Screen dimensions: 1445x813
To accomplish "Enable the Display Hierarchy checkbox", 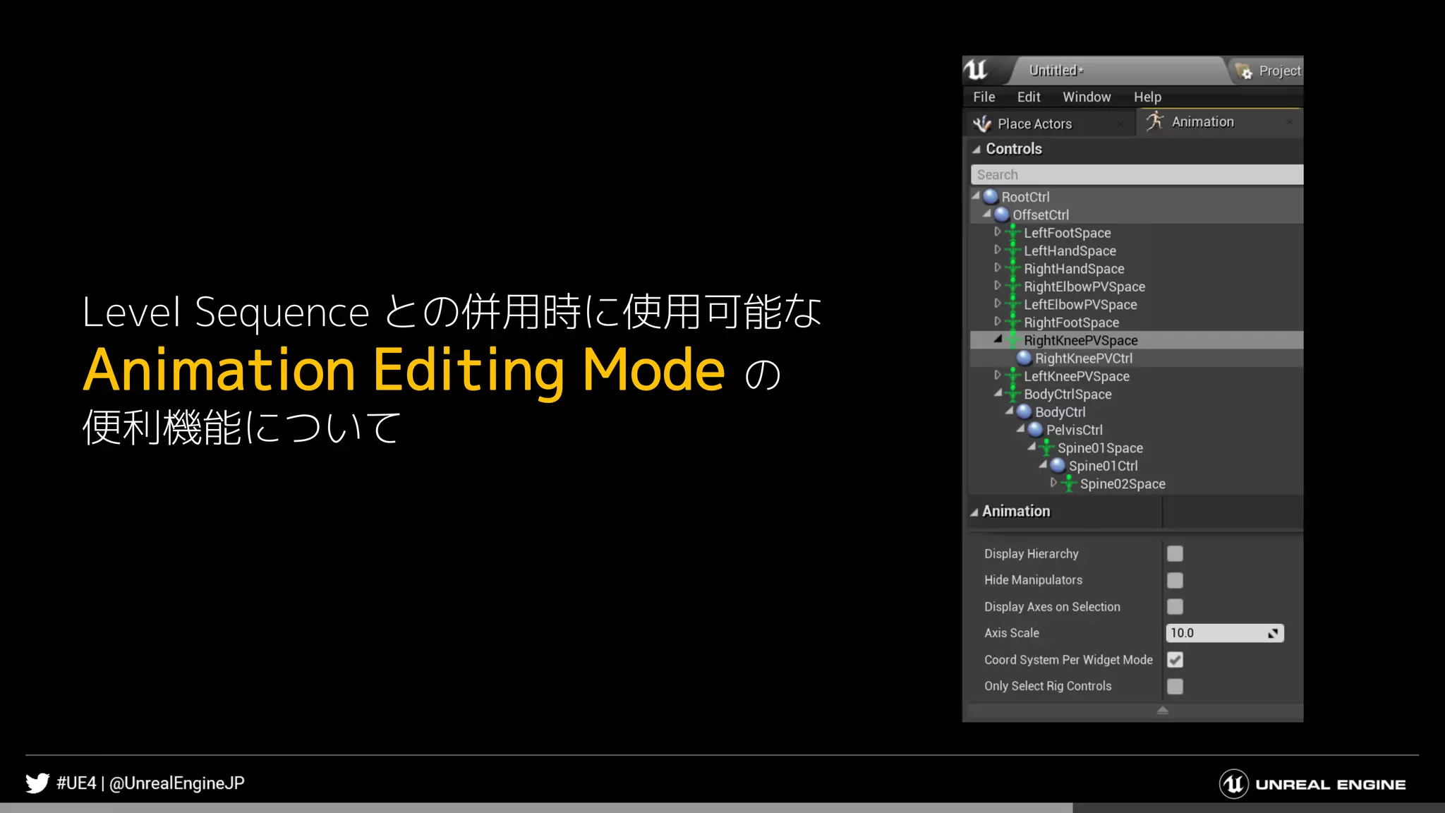I will (x=1175, y=554).
